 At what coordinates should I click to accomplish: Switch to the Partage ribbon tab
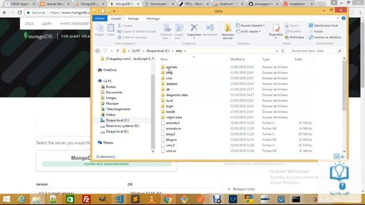pos(133,19)
